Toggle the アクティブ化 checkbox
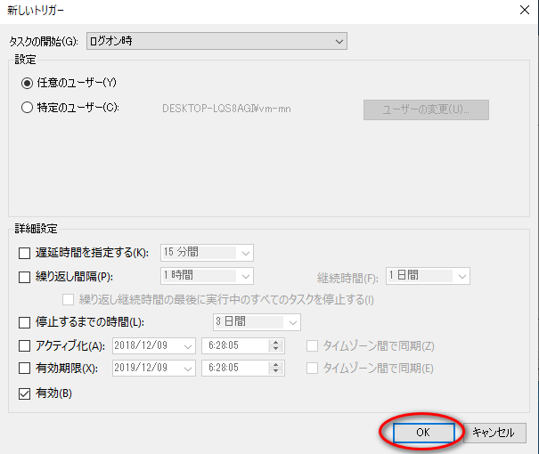Image resolution: width=539 pixels, height=454 pixels. (x=25, y=345)
